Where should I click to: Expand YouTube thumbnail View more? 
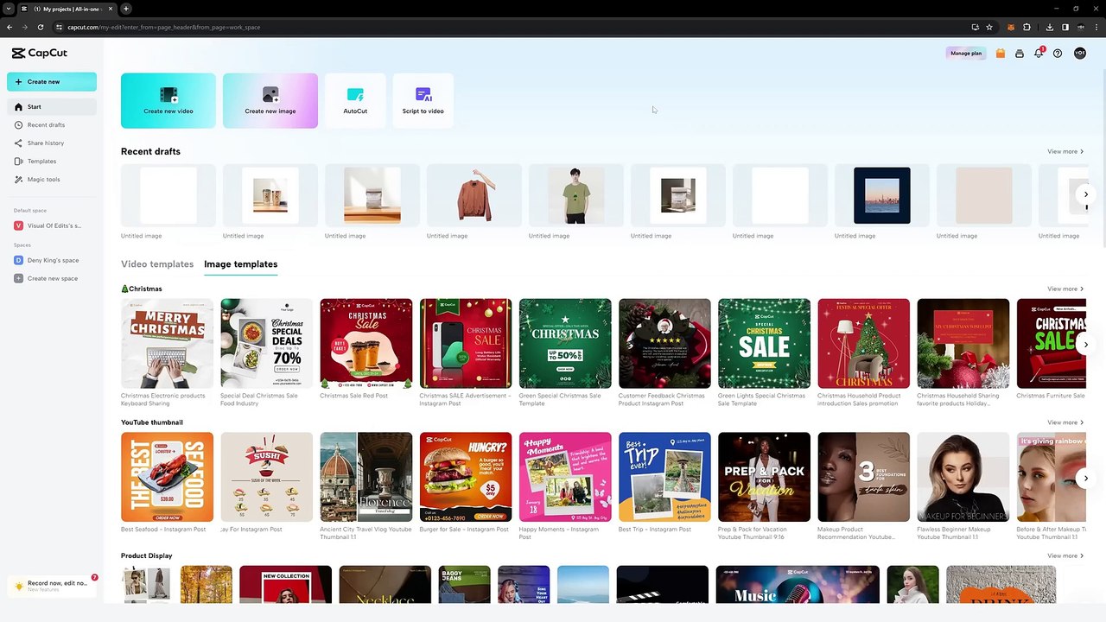click(1065, 422)
